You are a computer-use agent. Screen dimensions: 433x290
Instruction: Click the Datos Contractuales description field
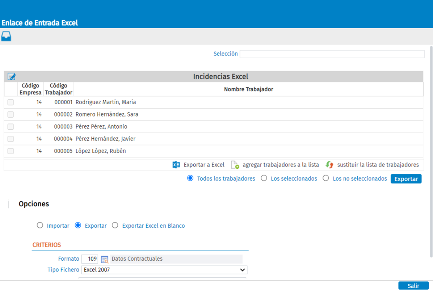coord(176,259)
